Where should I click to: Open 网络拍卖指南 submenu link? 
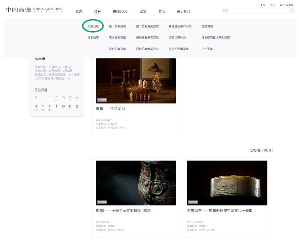(x=118, y=49)
